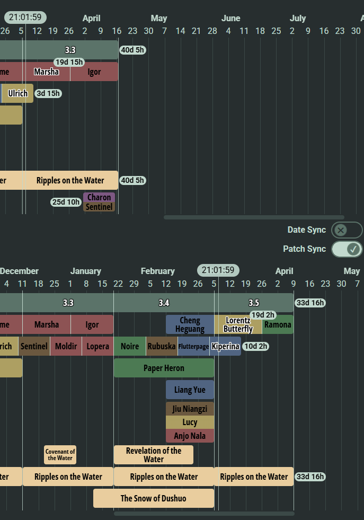Select the Igor banner in top timeline
The width and height of the screenshot is (364, 520).
[x=94, y=72]
